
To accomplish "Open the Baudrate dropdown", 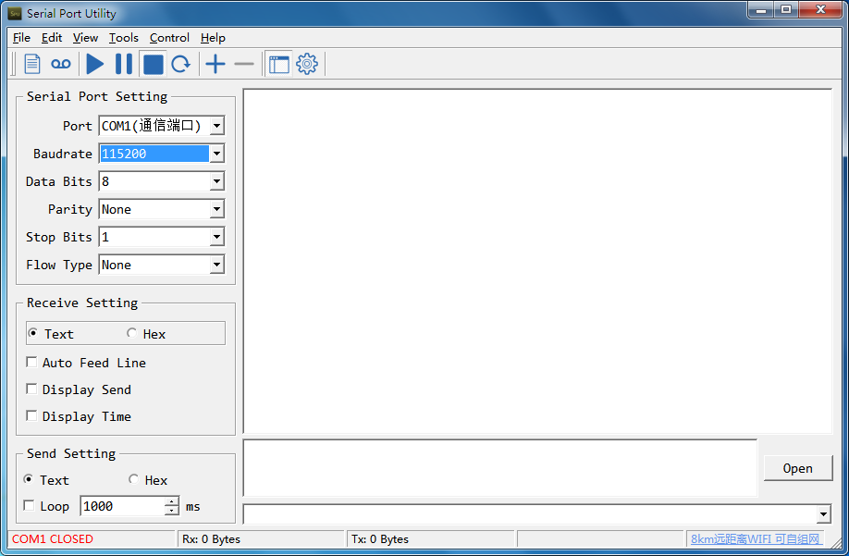I will [216, 154].
